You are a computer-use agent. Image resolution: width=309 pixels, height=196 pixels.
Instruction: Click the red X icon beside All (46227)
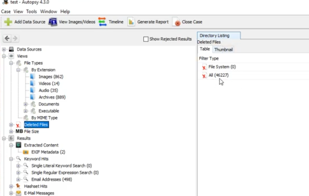click(x=204, y=76)
